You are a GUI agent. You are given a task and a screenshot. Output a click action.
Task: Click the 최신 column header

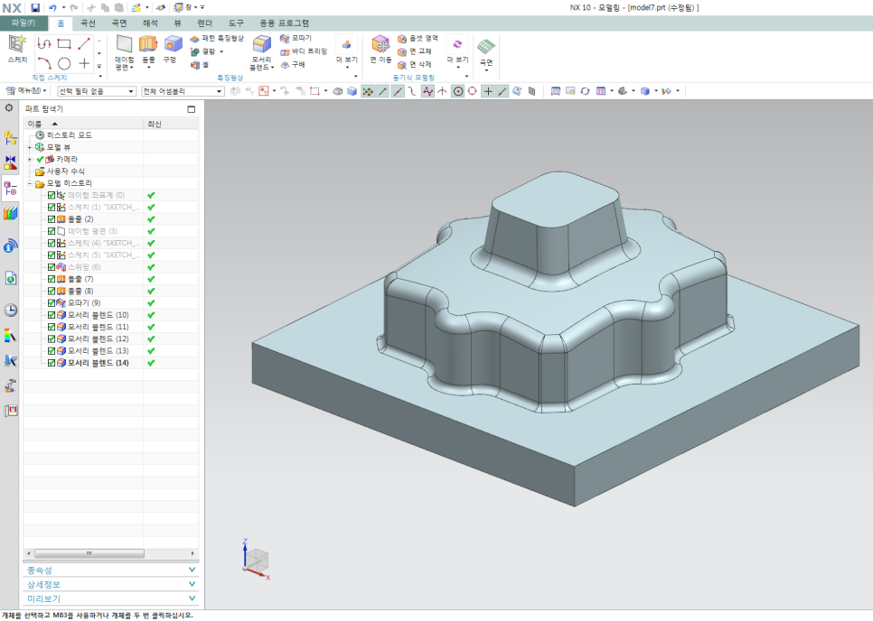click(171, 124)
